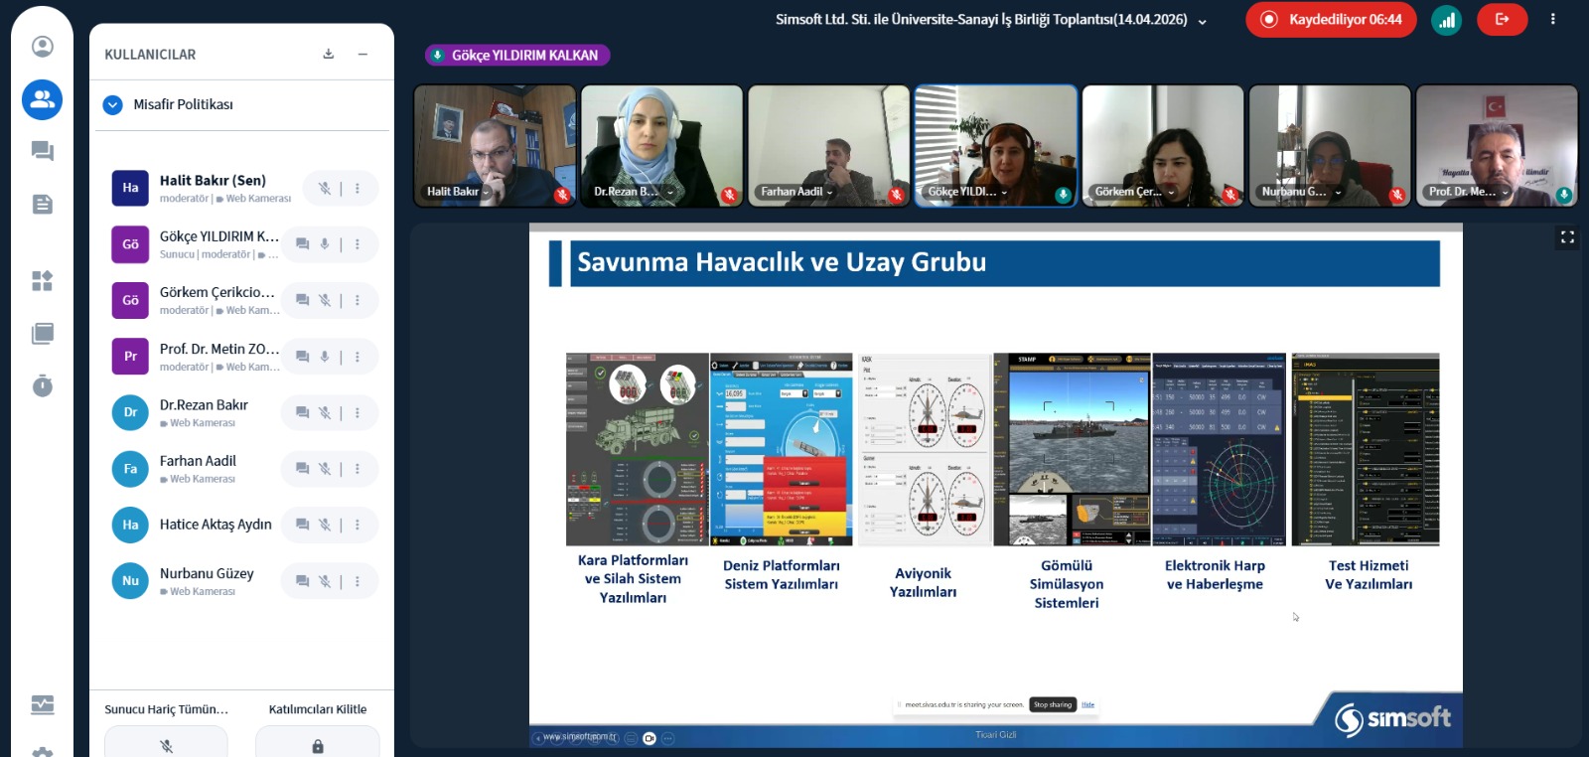Screen dimensions: 1589x757
Task: Open the timer tool in the sidebar
Action: (x=42, y=385)
